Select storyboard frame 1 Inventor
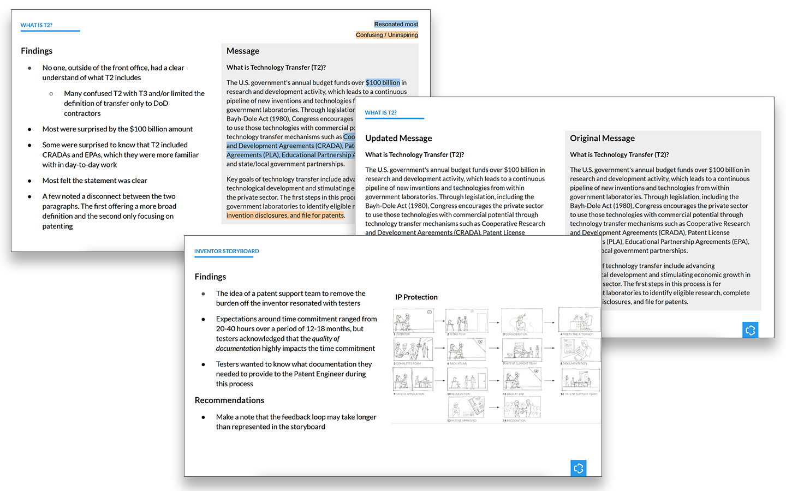This screenshot has width=786, height=491. [x=413, y=322]
